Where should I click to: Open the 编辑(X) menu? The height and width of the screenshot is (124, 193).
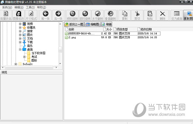coord(19,8)
